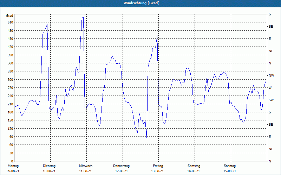Viewport: 281px width, 175px height.
Task: Select the 12.08.21 date label
Action: tap(122, 171)
